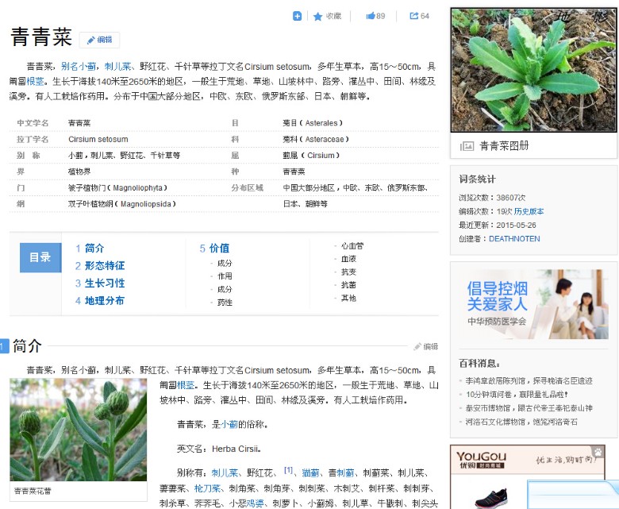Jump to 药性 subsection in contents
The height and width of the screenshot is (509, 619).
point(225,302)
